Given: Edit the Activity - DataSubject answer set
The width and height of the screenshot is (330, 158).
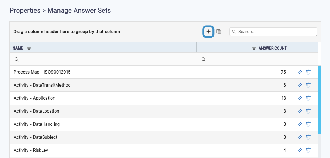Looking at the screenshot, I should coord(300,137).
